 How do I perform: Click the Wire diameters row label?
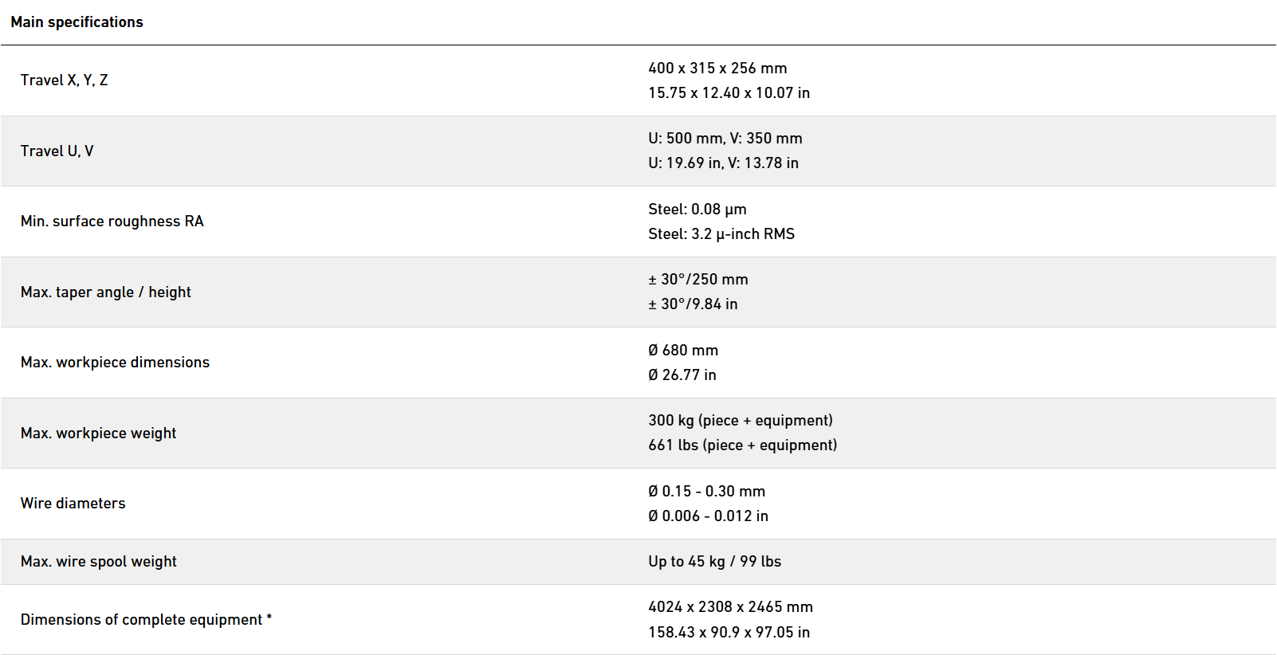(73, 504)
